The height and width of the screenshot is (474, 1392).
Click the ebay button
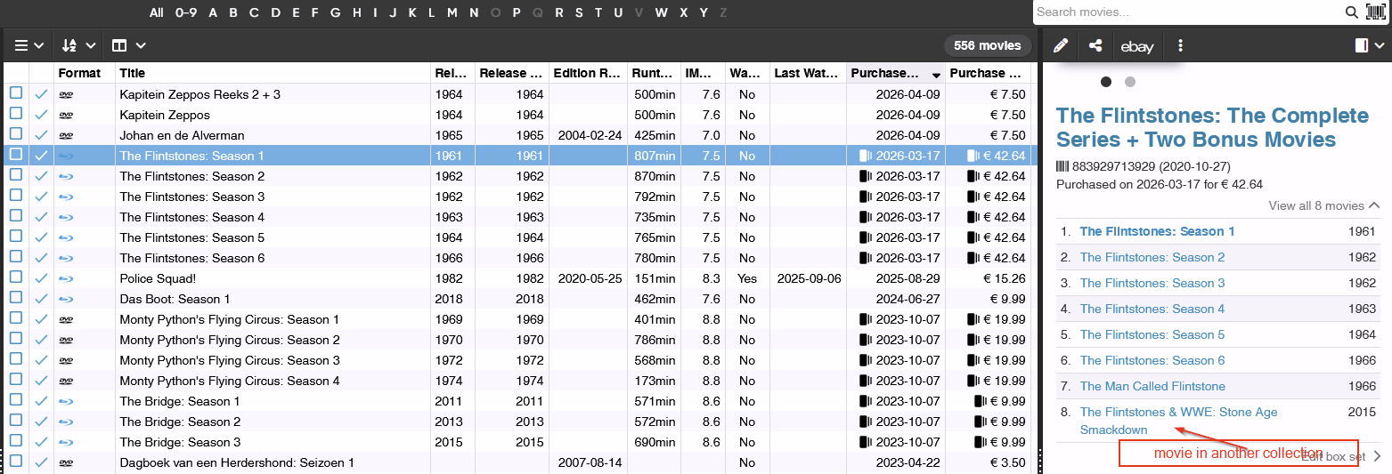pyautogui.click(x=1137, y=46)
